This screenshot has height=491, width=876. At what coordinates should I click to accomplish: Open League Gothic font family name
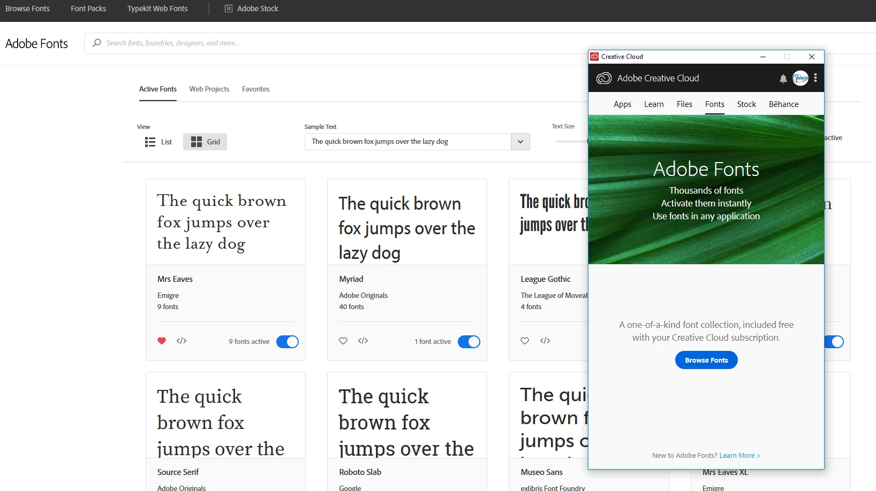pos(546,279)
